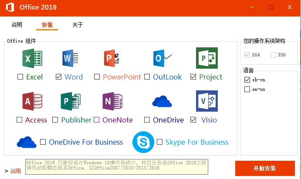Click the Access database icon

click(32, 101)
